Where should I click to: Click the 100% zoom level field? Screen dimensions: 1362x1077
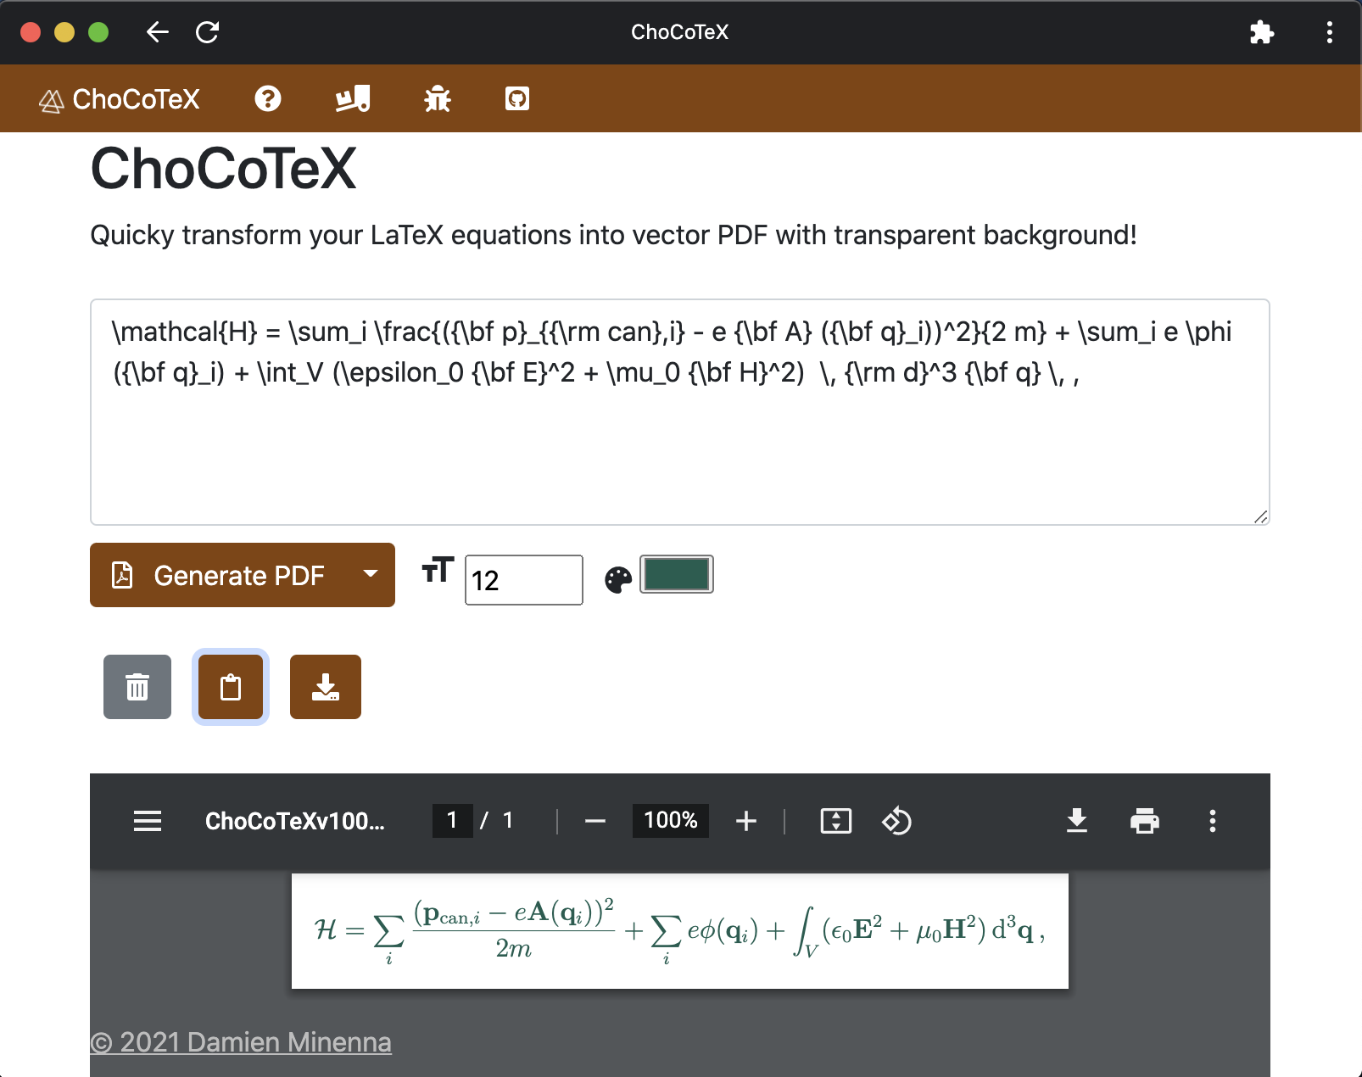pyautogui.click(x=671, y=820)
